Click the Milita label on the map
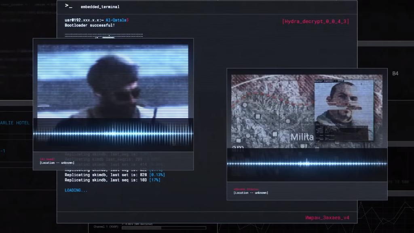Image resolution: width=414 pixels, height=233 pixels. (302, 137)
